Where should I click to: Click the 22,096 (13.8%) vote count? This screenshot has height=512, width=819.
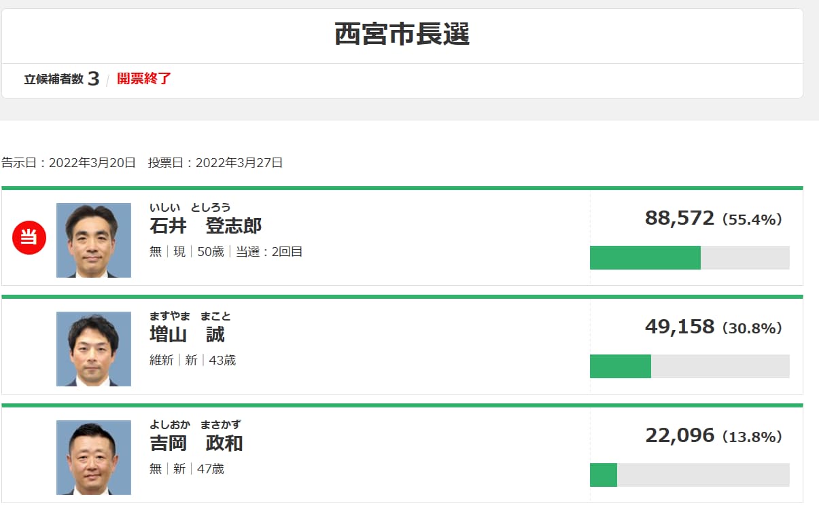(x=713, y=436)
